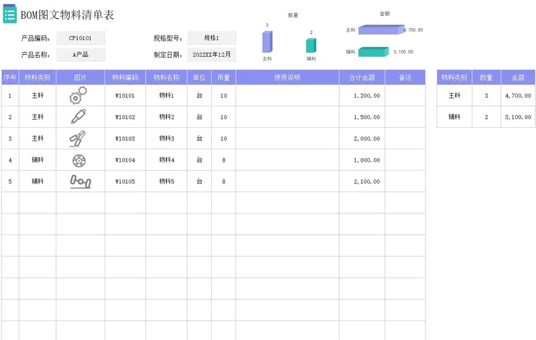Image resolution: width=536 pixels, height=340 pixels.
Task: Select the gears picture in row 1
Action: tap(78, 95)
